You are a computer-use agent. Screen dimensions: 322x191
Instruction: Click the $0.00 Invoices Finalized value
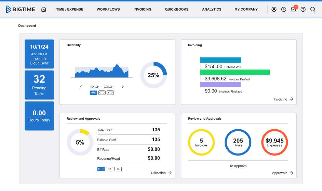[x=211, y=91]
